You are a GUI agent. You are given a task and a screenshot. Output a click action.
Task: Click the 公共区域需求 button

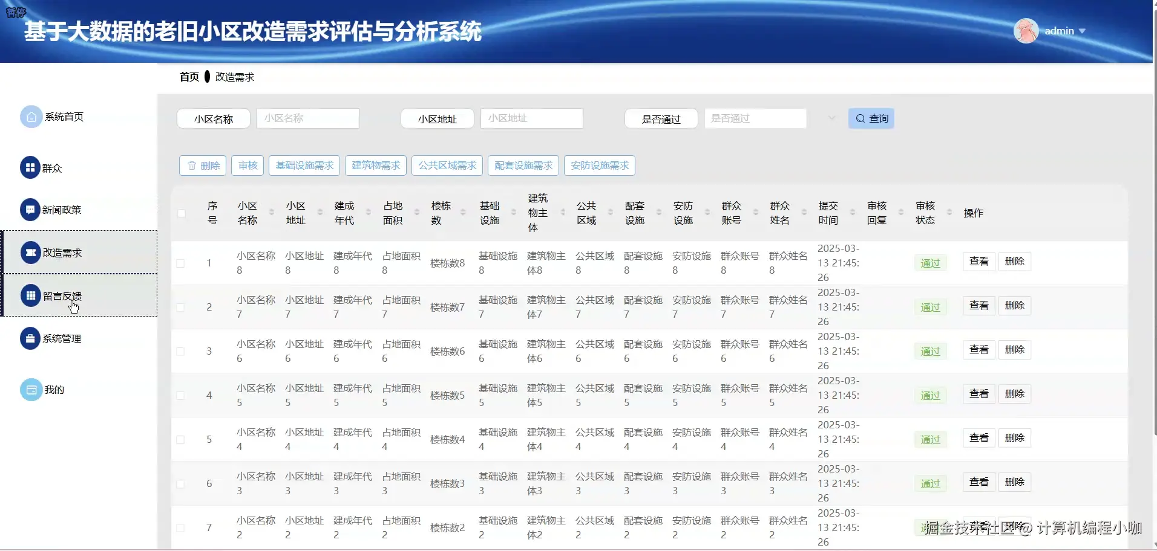tap(447, 166)
